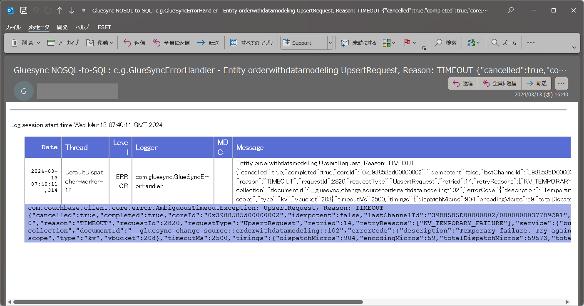Open the color categories dropdown
Image resolution: width=584 pixels, height=306 pixels.
click(x=389, y=43)
